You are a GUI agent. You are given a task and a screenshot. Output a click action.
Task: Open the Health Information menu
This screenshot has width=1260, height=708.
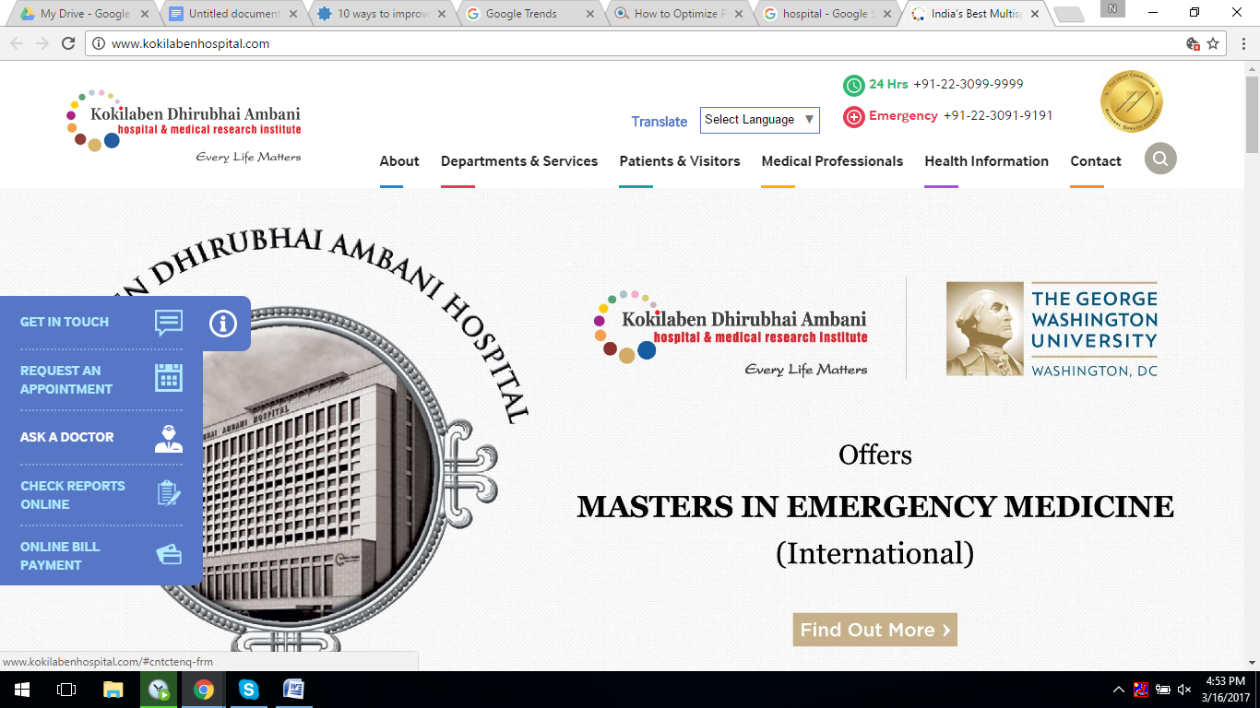coord(986,161)
